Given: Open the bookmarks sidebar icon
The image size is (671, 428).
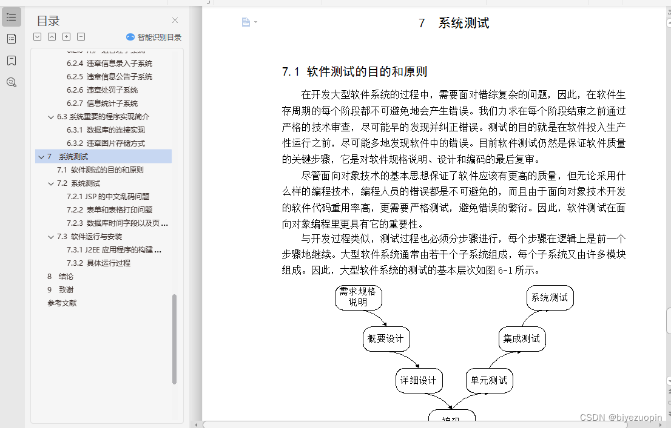Looking at the screenshot, I should 12,61.
